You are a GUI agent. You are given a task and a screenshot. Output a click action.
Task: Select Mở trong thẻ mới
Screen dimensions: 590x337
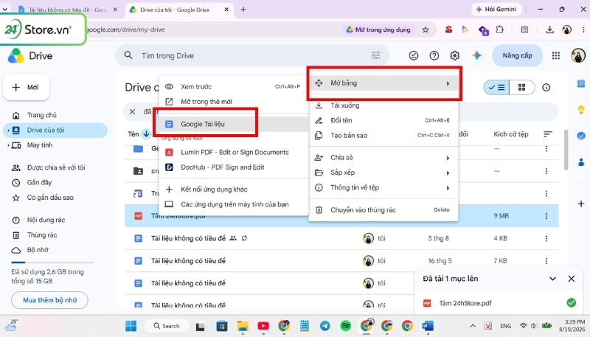(x=233, y=102)
